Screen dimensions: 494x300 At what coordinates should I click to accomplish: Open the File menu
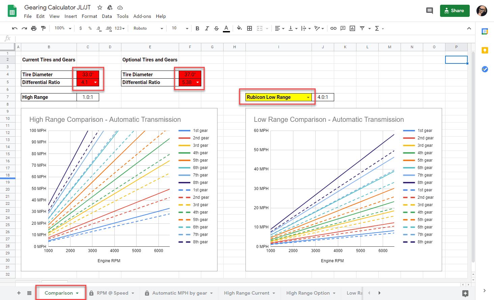click(28, 16)
